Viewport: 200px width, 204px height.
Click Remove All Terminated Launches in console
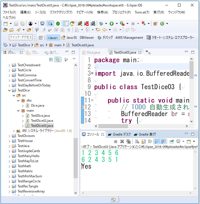click(128, 141)
